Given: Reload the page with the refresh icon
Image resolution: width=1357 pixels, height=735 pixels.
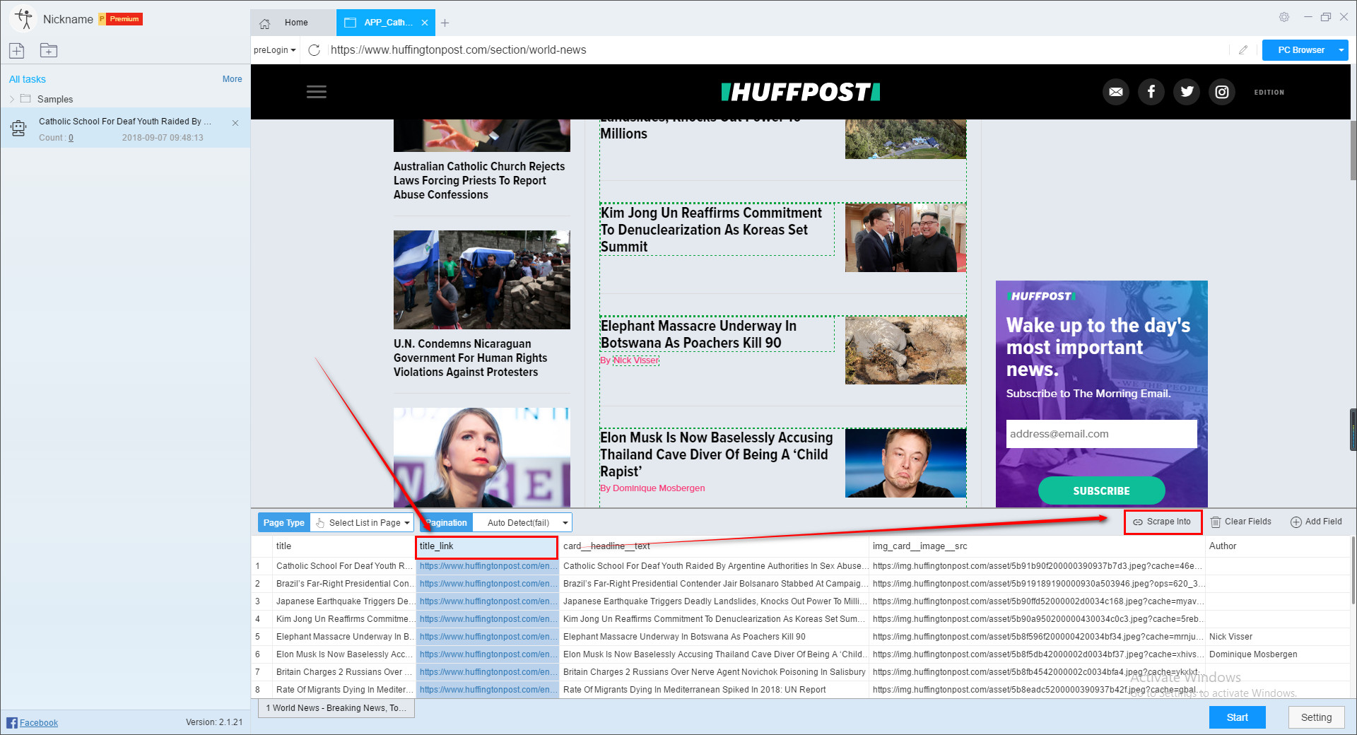Looking at the screenshot, I should [315, 50].
